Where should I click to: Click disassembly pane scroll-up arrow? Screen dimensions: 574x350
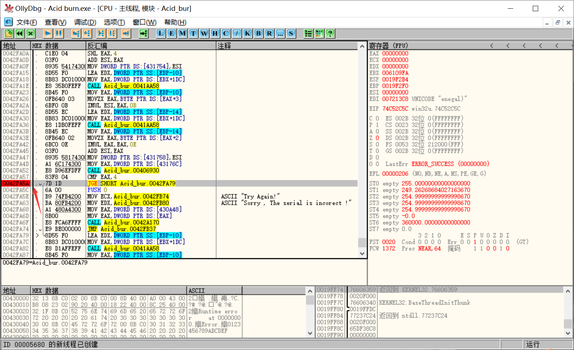(x=362, y=46)
